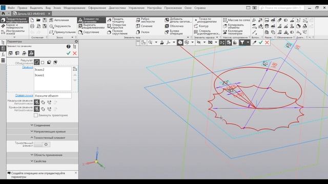The width and height of the screenshot is (328, 184).
Task: Choose Копировать объекты command
Action: (234, 26)
